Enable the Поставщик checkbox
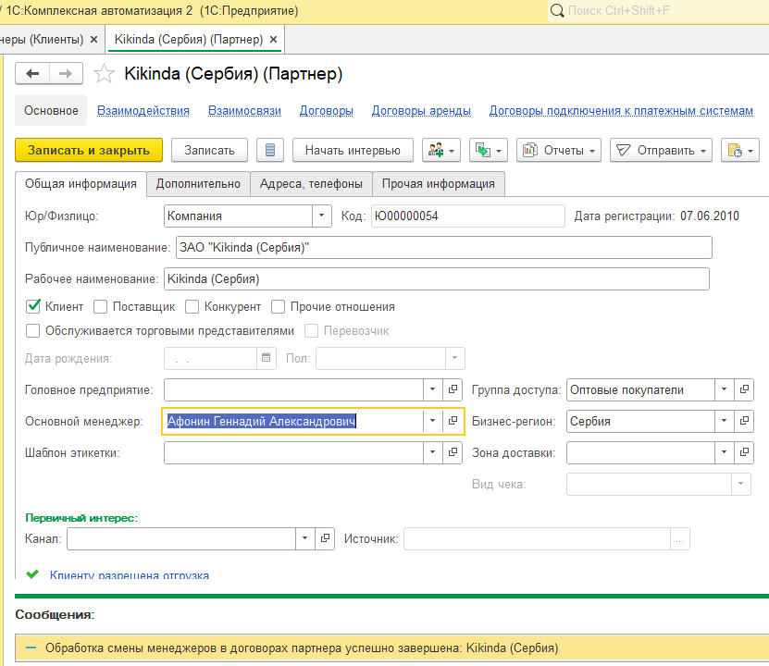Screen dimensions: 769x666 [100, 306]
